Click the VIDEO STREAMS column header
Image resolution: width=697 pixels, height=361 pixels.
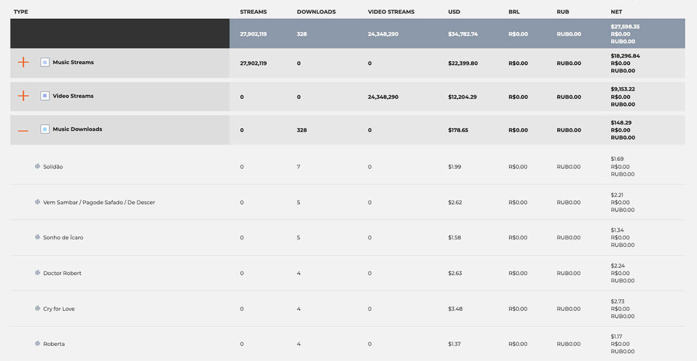tap(391, 12)
